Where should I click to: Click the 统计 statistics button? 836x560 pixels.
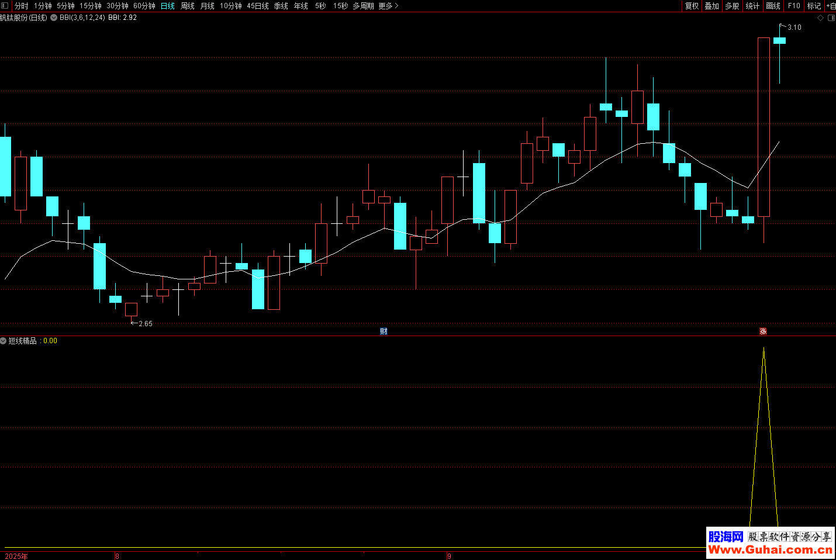click(752, 6)
